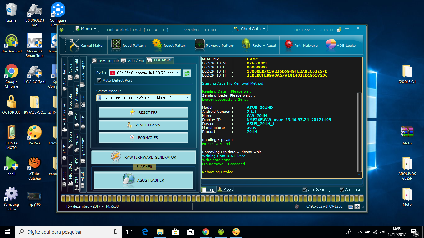Viewport: 424px width, 238px height.
Task: Select the Motorola side tab
Action: click(x=70, y=105)
